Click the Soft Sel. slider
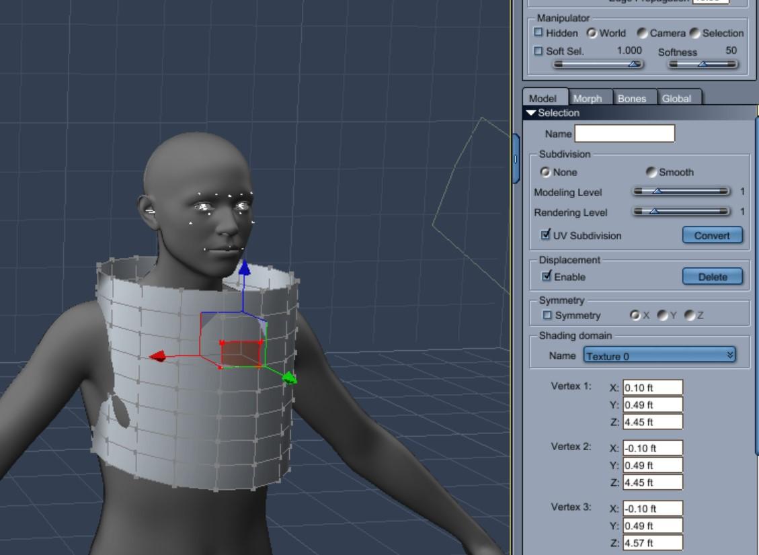759x555 pixels. 598,64
